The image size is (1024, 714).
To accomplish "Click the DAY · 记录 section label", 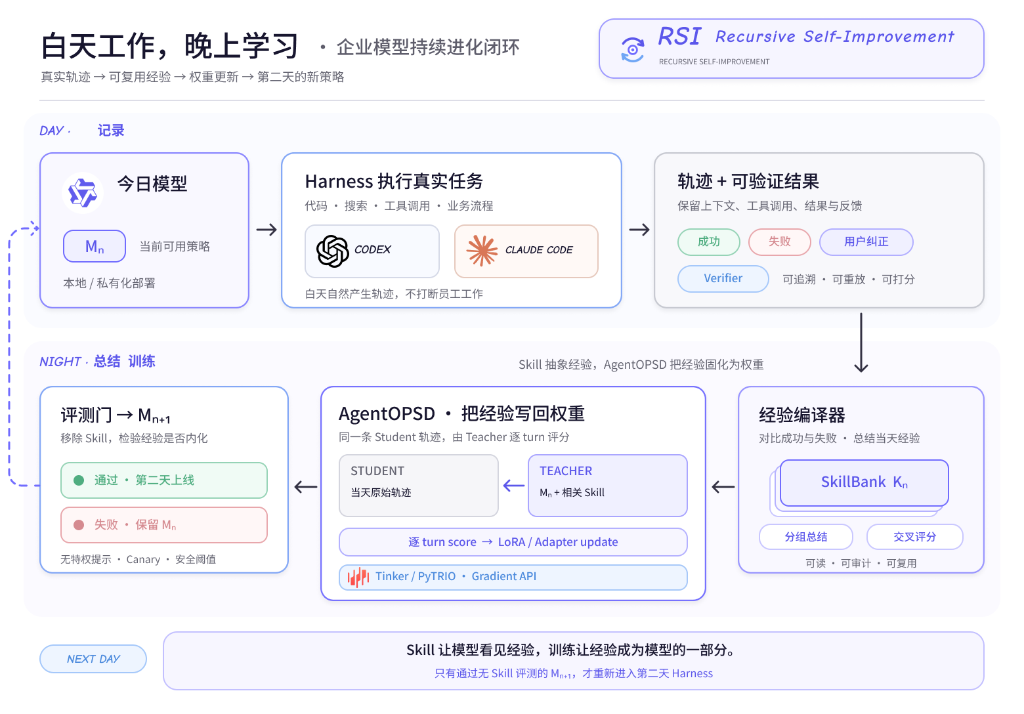I will pos(82,131).
